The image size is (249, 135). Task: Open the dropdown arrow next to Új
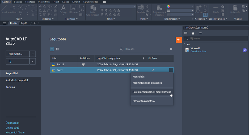point(33,61)
